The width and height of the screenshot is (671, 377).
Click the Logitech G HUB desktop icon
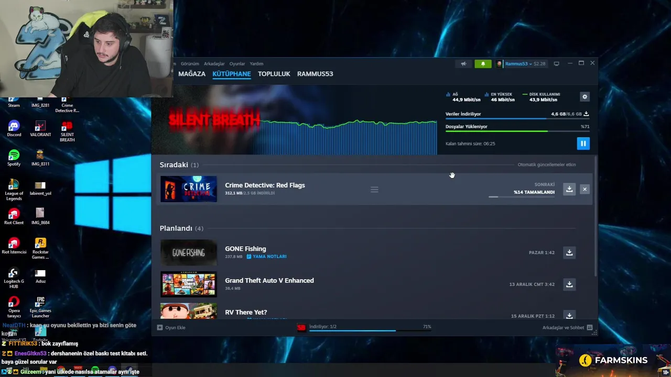pos(14,278)
